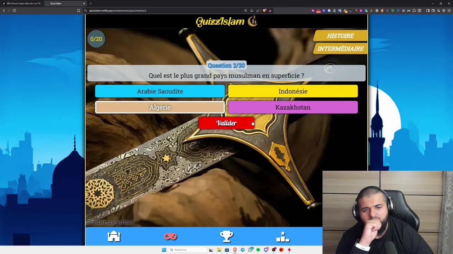Open WhatsApp from taskbar
The height and width of the screenshot is (254, 453).
(x=251, y=250)
